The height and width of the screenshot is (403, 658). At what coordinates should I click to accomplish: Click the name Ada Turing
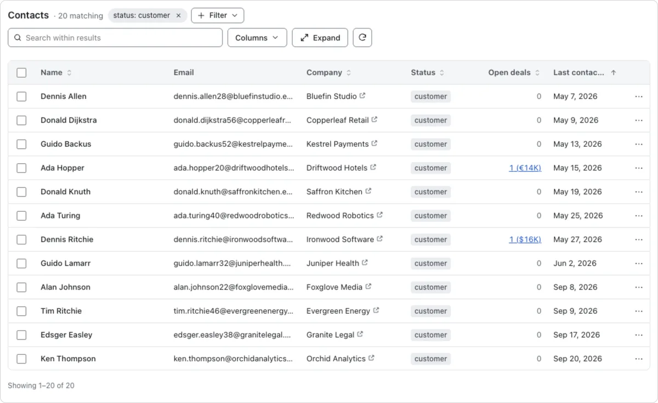click(60, 216)
